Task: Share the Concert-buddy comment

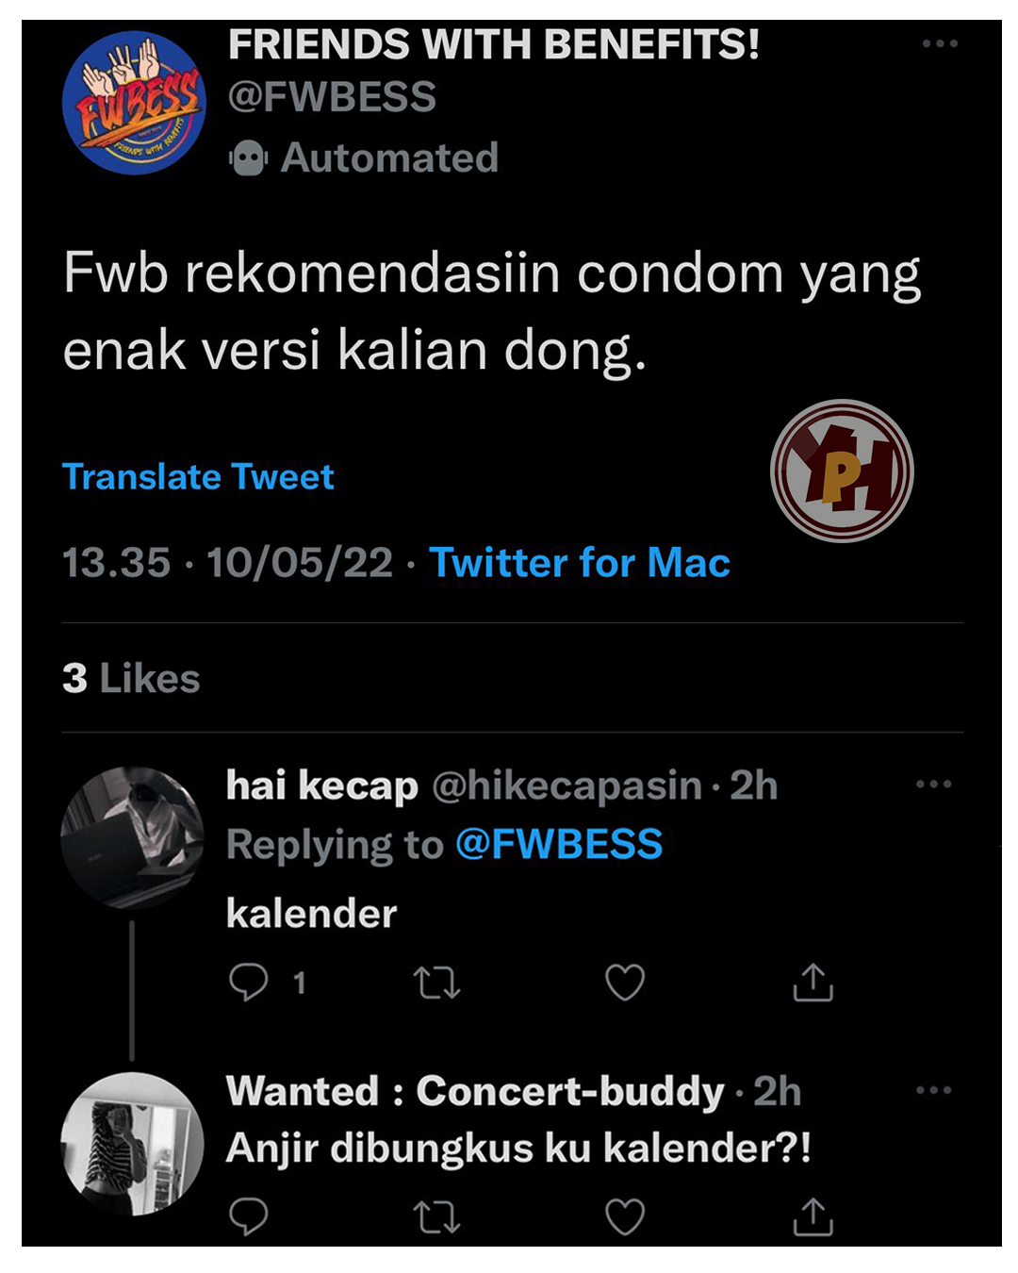Action: pos(813,1216)
